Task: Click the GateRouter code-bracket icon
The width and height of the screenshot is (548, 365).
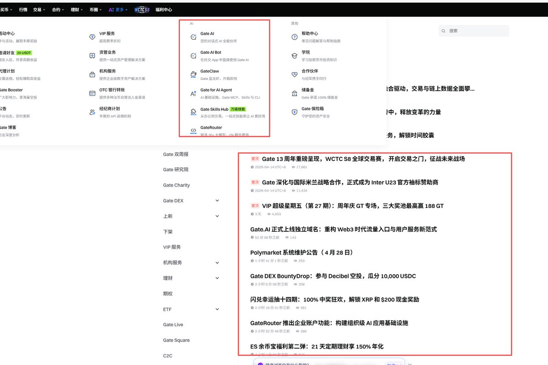Action: pos(193,131)
